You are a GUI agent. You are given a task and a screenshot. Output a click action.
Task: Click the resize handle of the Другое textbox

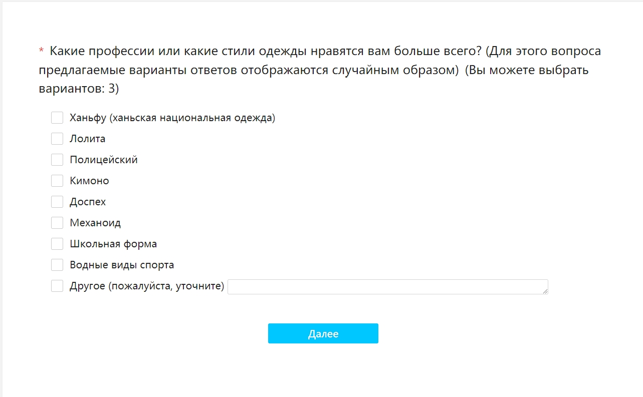tap(545, 291)
